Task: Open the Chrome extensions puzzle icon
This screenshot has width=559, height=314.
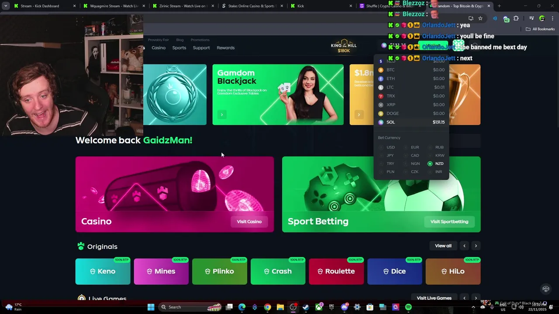Action: [516, 18]
